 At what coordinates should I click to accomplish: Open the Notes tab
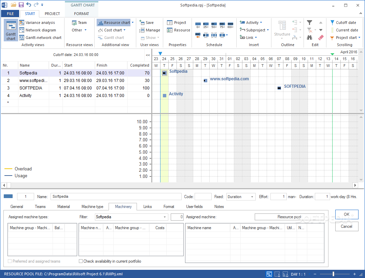pyautogui.click(x=219, y=207)
